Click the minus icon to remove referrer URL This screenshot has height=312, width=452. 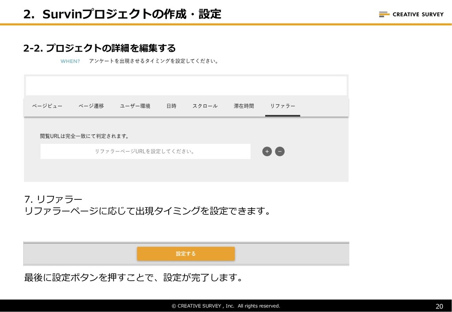click(279, 151)
